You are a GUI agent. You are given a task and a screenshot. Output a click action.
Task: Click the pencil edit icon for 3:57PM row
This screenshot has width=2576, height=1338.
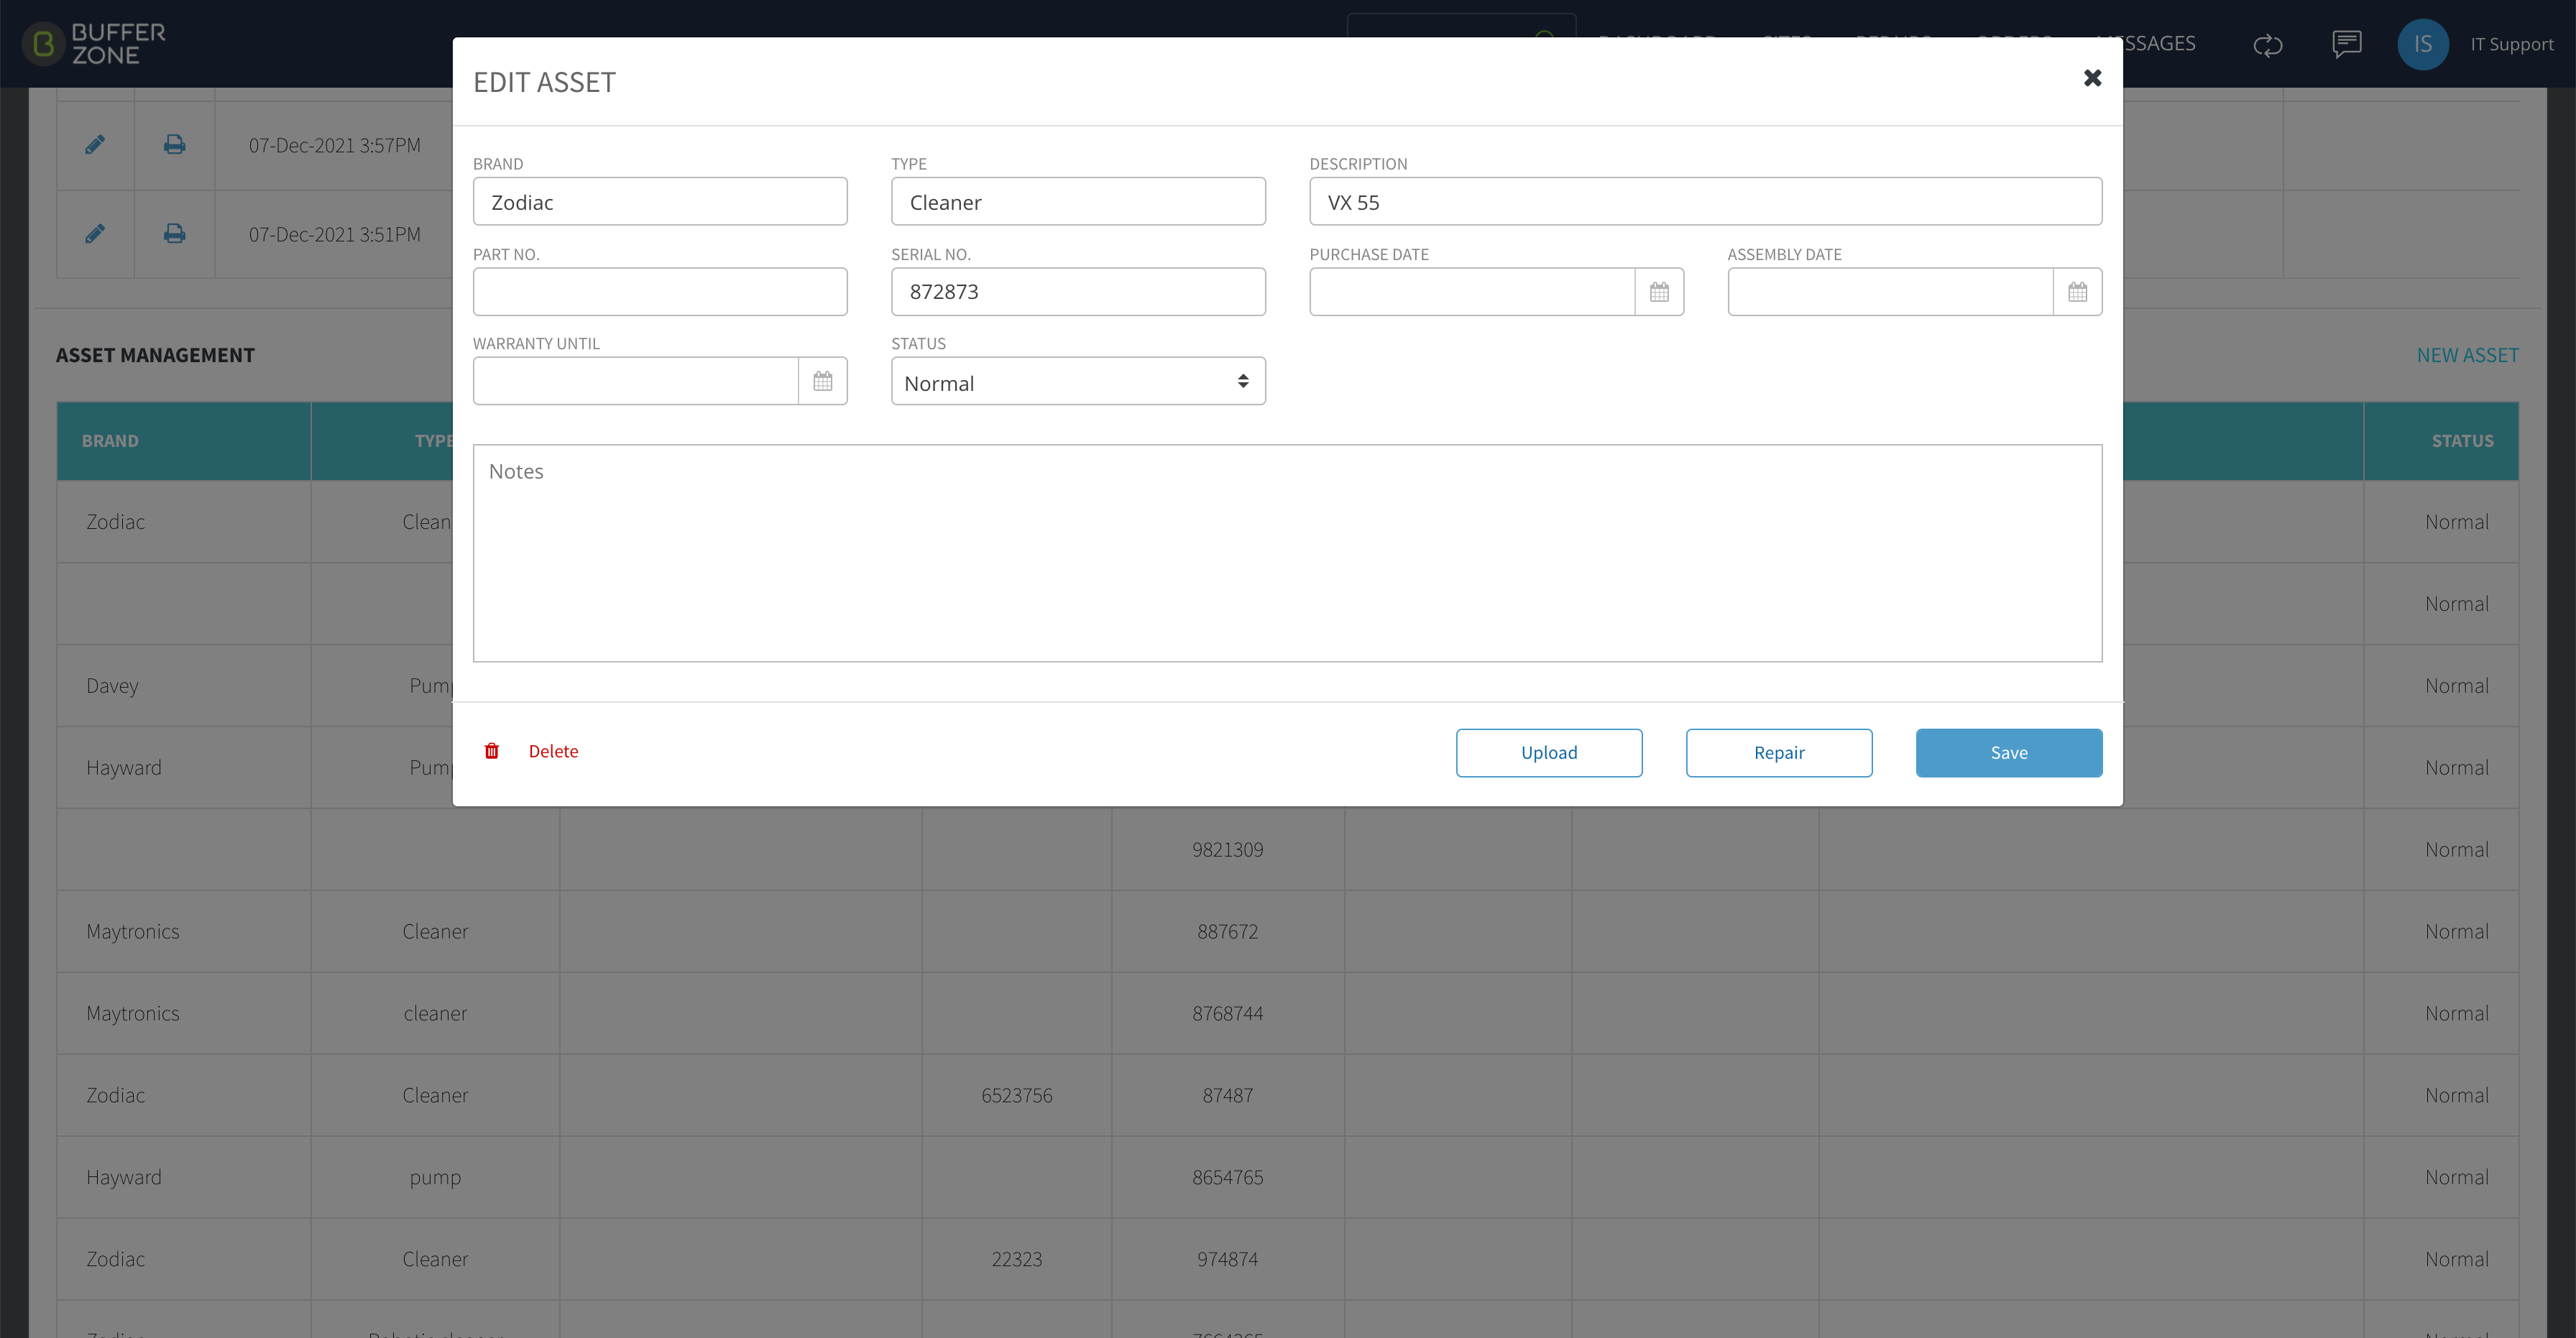[95, 145]
